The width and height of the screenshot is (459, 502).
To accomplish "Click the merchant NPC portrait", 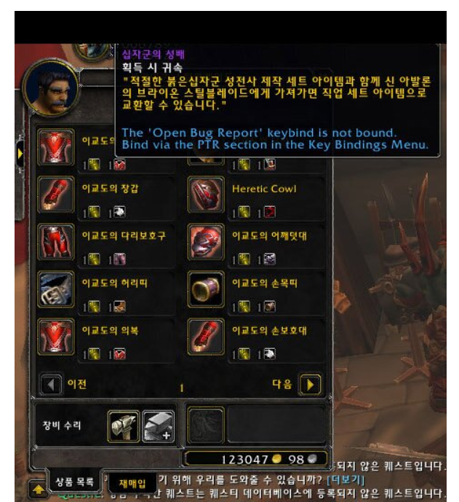I will 51,88.
